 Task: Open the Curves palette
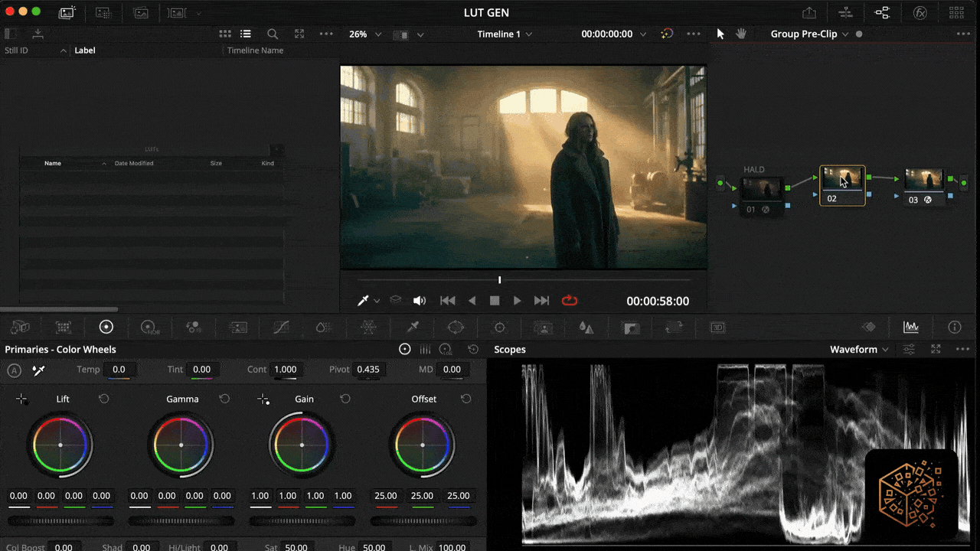click(281, 328)
